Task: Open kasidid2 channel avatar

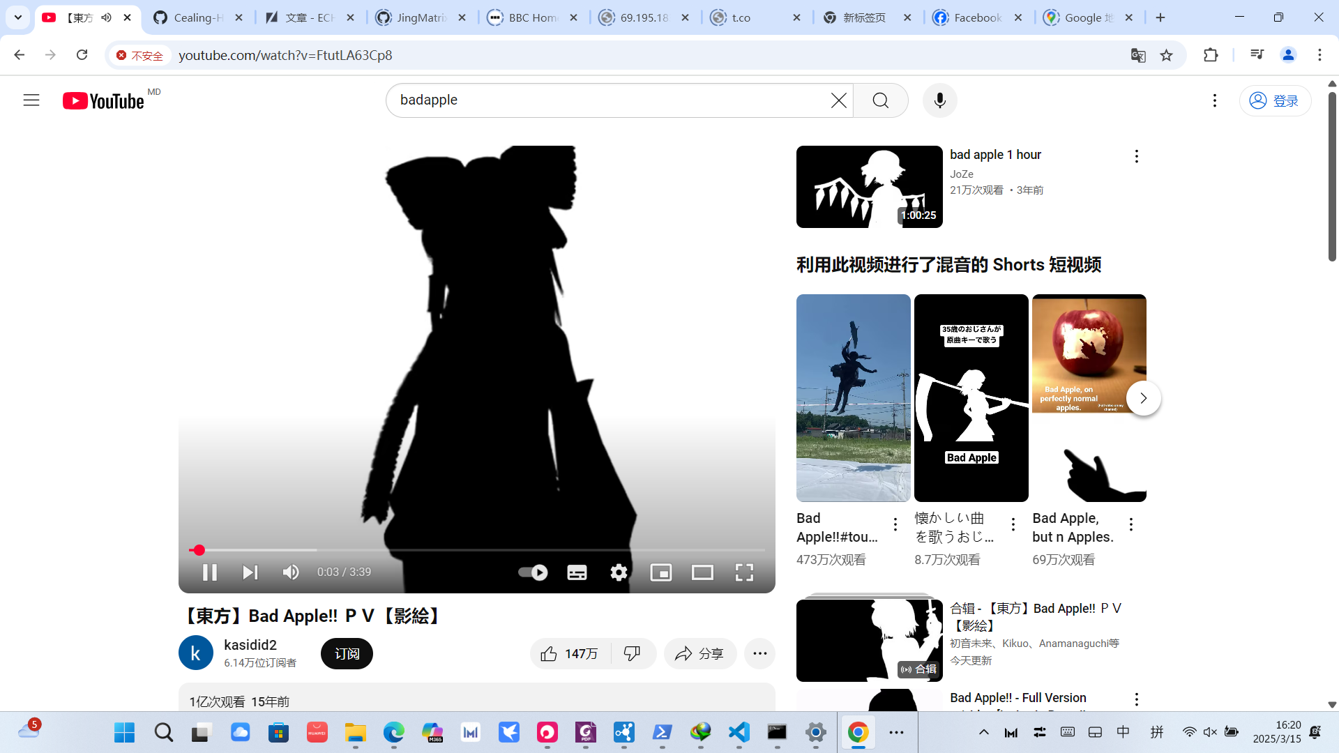Action: click(x=196, y=653)
